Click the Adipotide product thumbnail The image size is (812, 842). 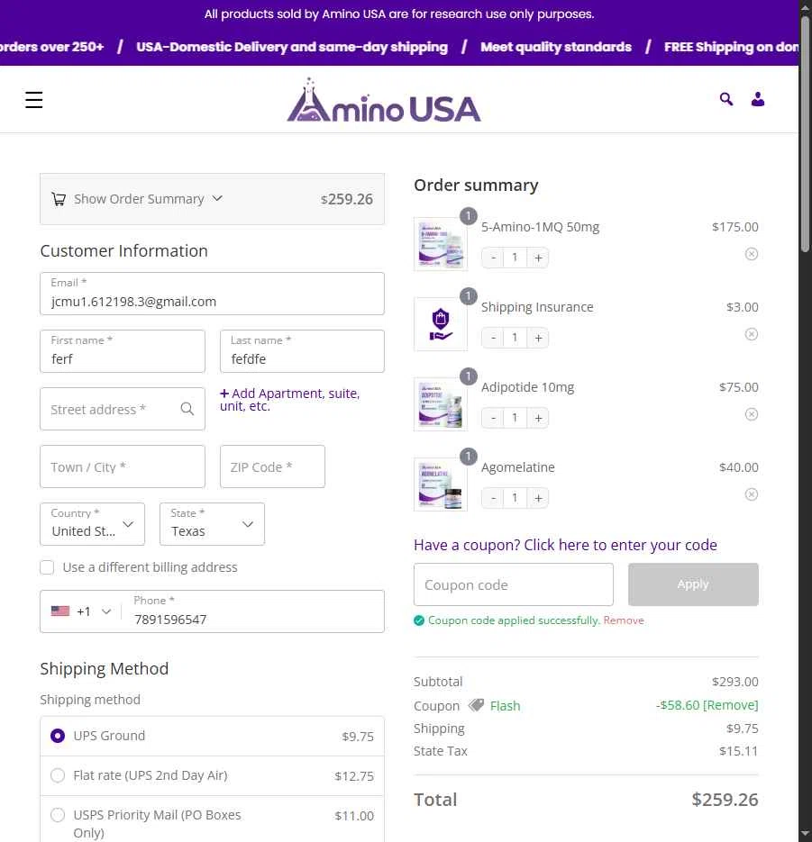(x=441, y=403)
